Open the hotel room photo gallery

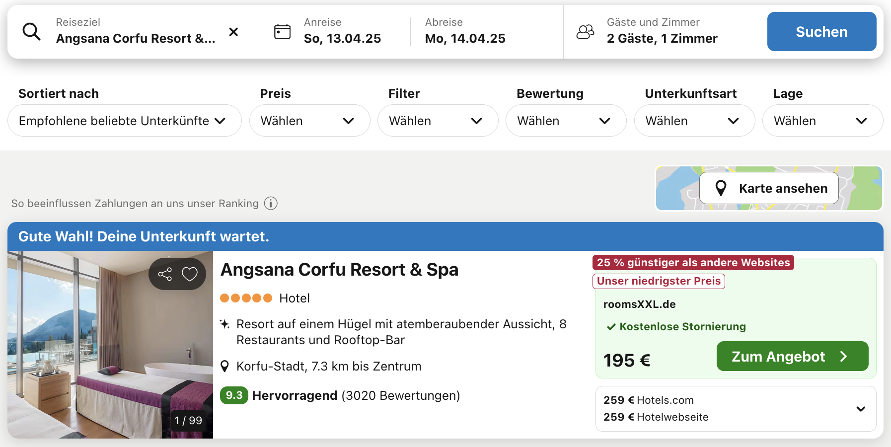[x=110, y=345]
